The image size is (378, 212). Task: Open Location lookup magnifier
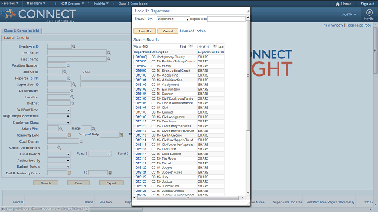(x=72, y=97)
